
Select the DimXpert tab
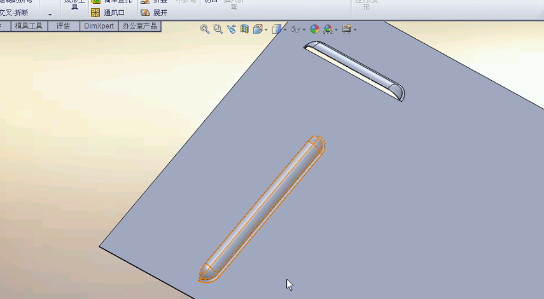click(x=99, y=26)
